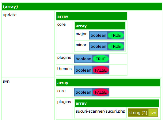
Task: Click the 'core' key under update
Action: point(61,24)
